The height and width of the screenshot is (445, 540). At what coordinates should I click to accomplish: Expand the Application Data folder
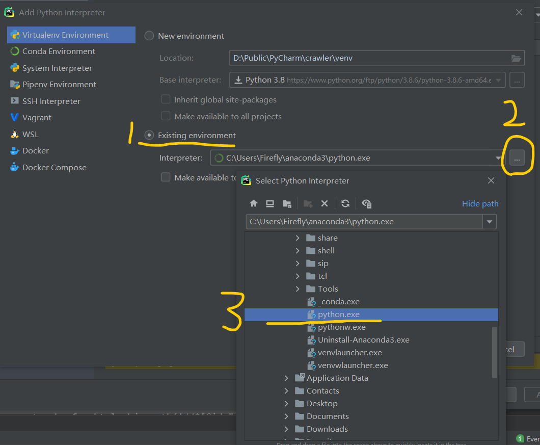point(286,378)
